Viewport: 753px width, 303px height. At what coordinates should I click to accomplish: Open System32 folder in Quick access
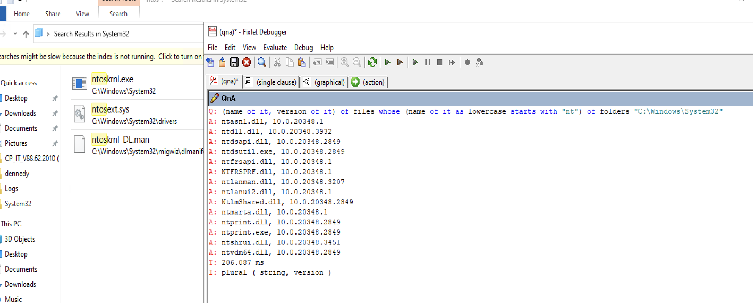[18, 204]
